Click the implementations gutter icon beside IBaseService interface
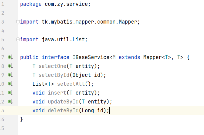 10,57
